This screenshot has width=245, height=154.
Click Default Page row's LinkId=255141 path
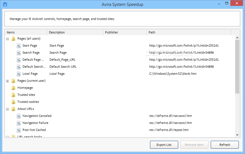tap(184, 60)
